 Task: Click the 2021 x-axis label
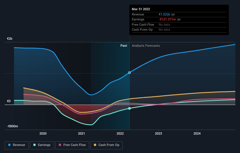82,133
